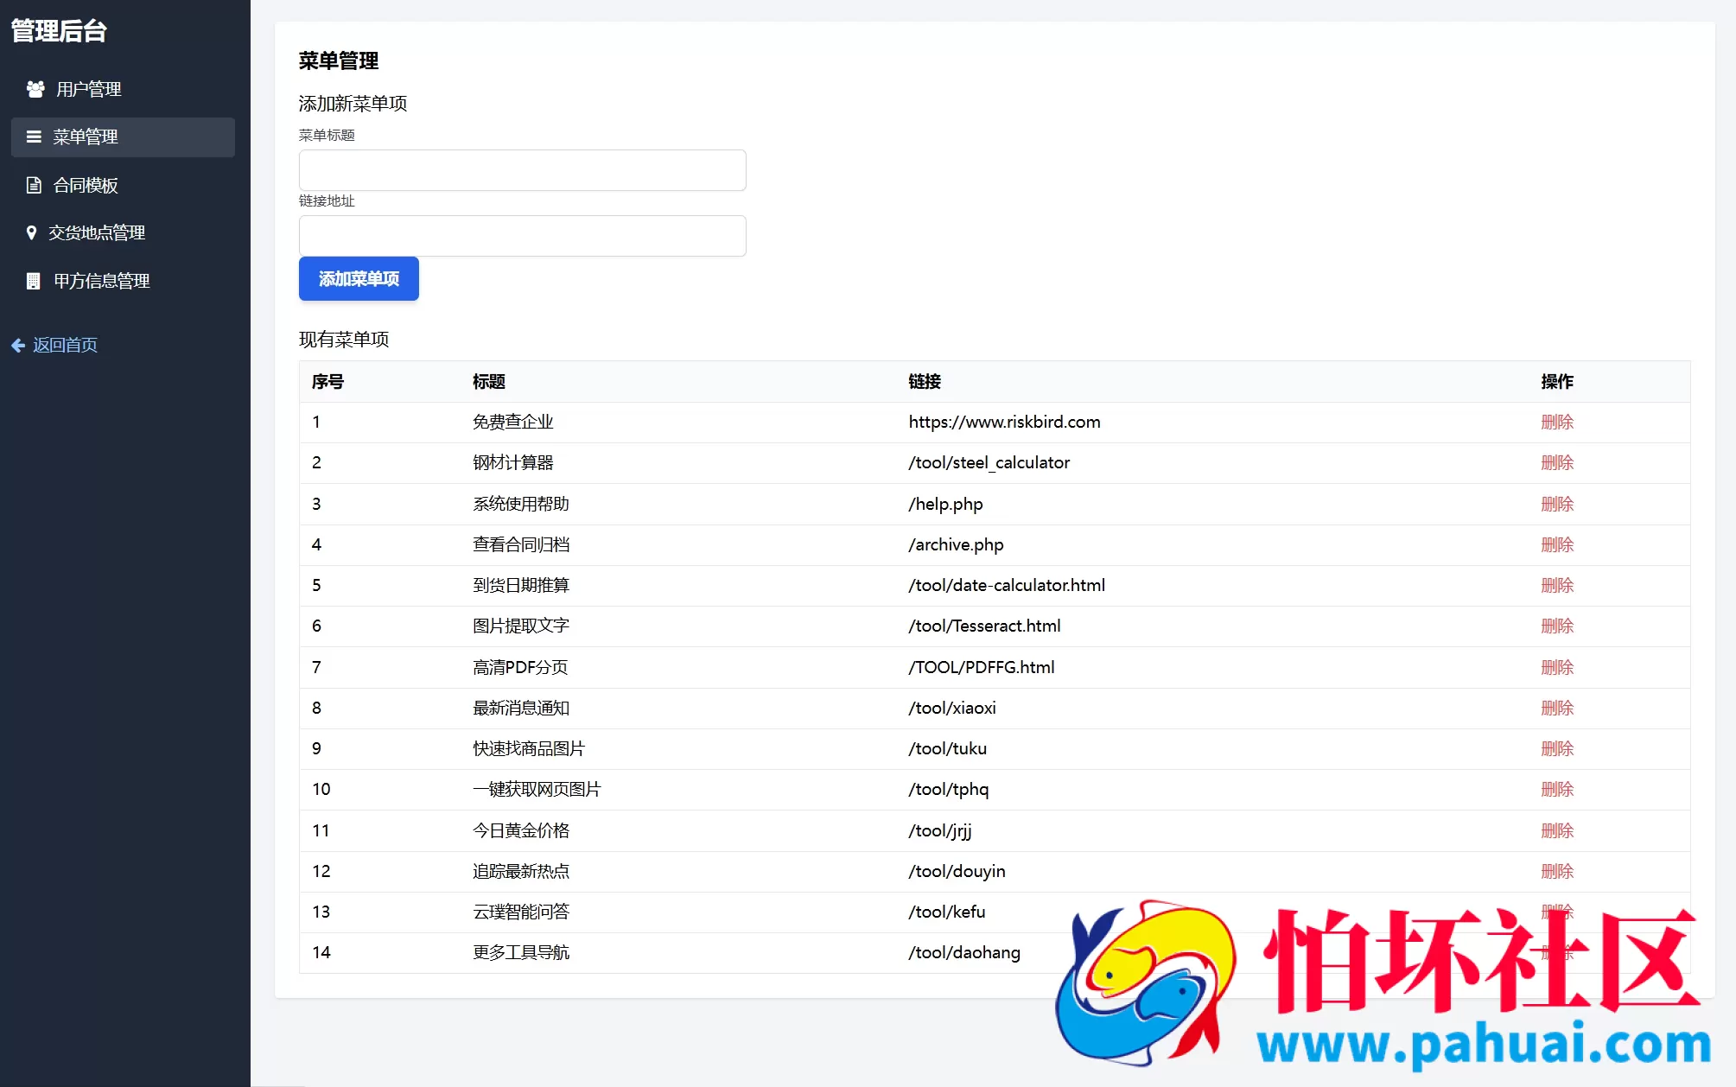1736x1087 pixels.
Task: Select the https://www.riskbird.com link cell
Action: tap(1004, 422)
